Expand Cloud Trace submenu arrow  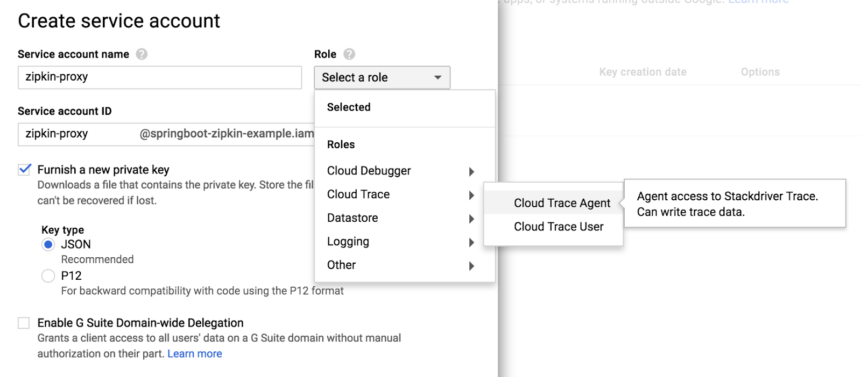[x=471, y=195]
